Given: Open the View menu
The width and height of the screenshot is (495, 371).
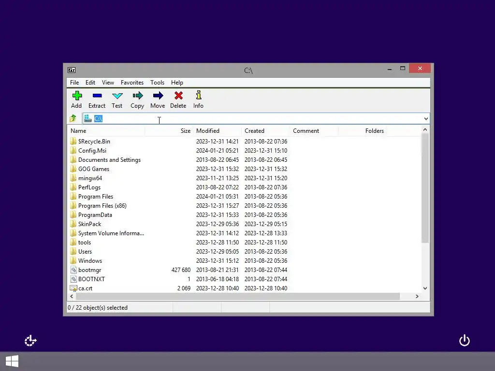Looking at the screenshot, I should pos(108,82).
